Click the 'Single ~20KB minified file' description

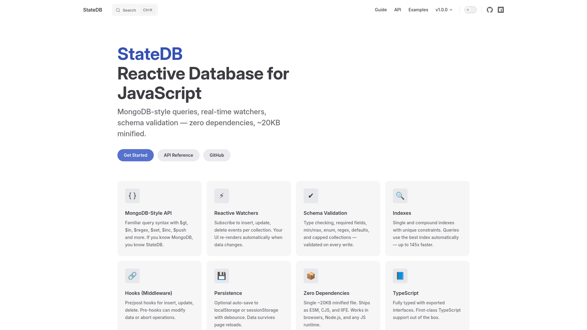(x=337, y=314)
